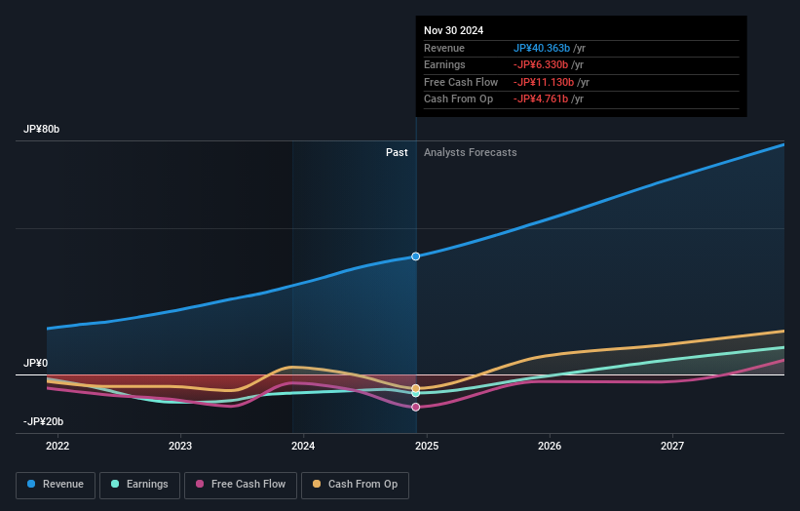Click the orange Cash From Op legend dot

tap(317, 484)
